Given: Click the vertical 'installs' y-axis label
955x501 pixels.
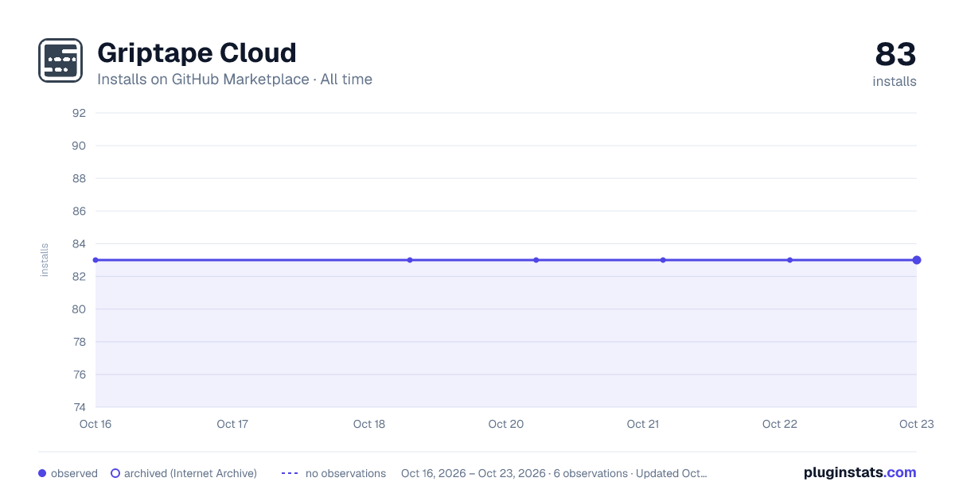Looking at the screenshot, I should point(45,260).
